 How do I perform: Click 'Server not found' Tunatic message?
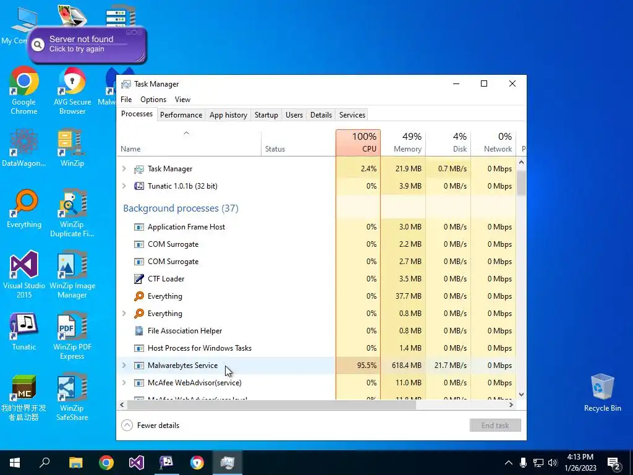point(81,39)
